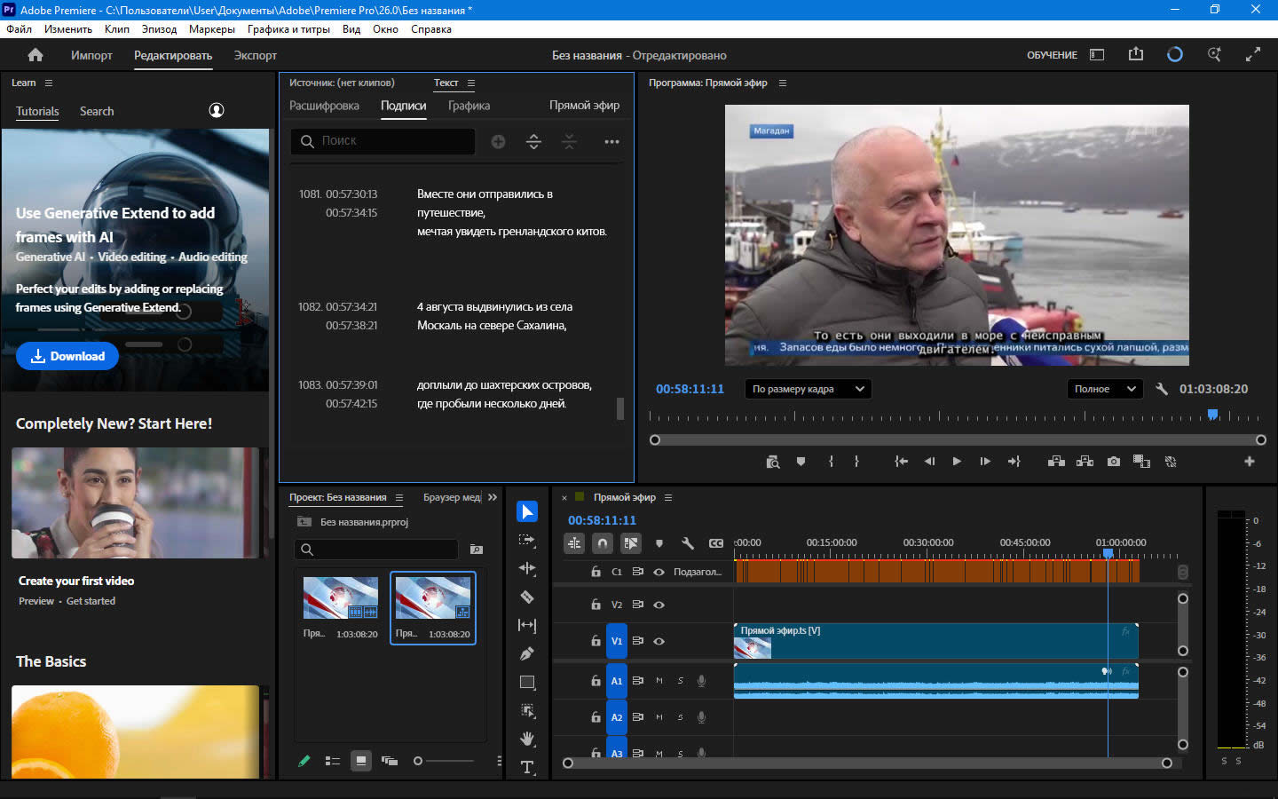Switch to the 'Расшифровка' tab
Viewport: 1278px width, 799px height.
[x=324, y=106]
